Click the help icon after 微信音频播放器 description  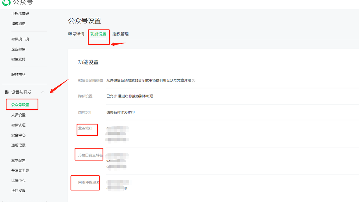[194, 80]
